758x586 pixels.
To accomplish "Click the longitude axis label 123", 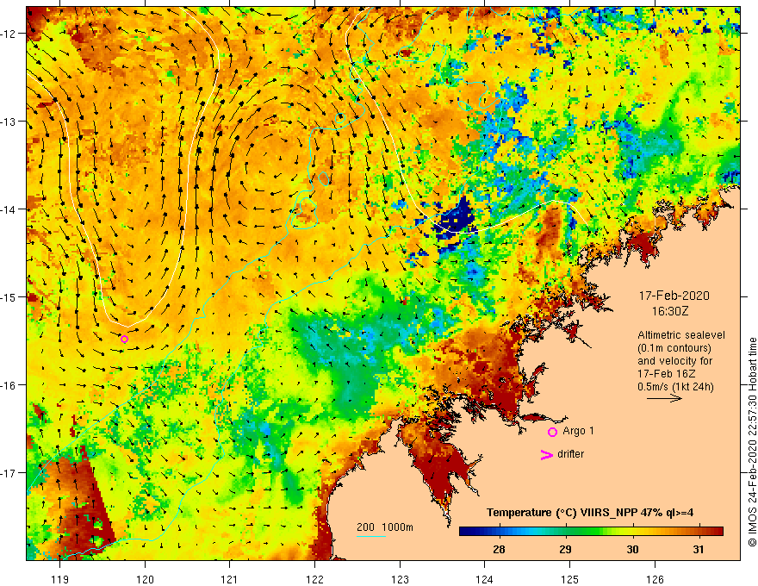I will (x=400, y=579).
